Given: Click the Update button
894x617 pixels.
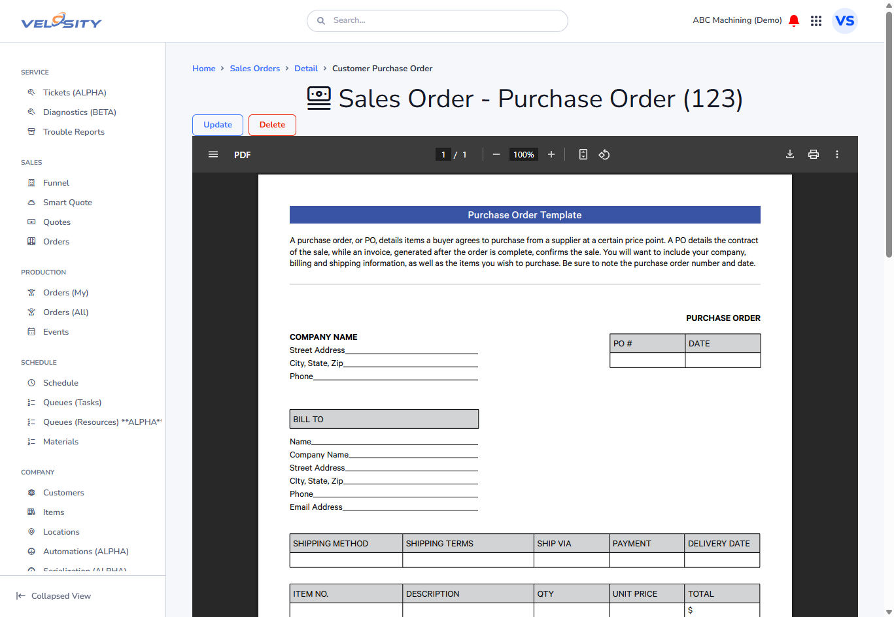Looking at the screenshot, I should (x=218, y=125).
